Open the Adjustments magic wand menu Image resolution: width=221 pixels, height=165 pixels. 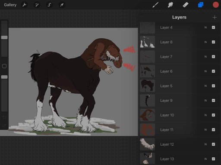pos(37,5)
